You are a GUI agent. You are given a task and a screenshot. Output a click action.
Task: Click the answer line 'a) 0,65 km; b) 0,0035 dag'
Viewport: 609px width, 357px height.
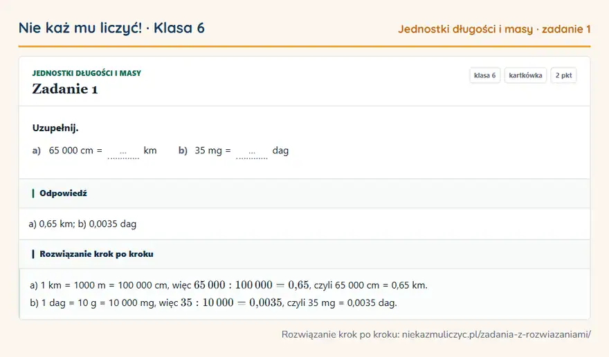83,224
